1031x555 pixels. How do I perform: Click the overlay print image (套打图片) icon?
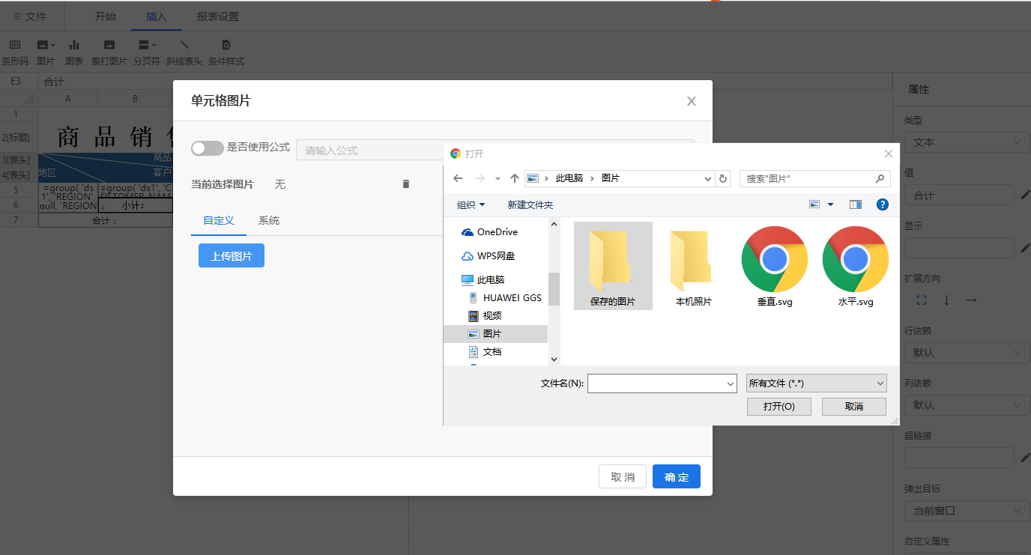pyautogui.click(x=109, y=45)
